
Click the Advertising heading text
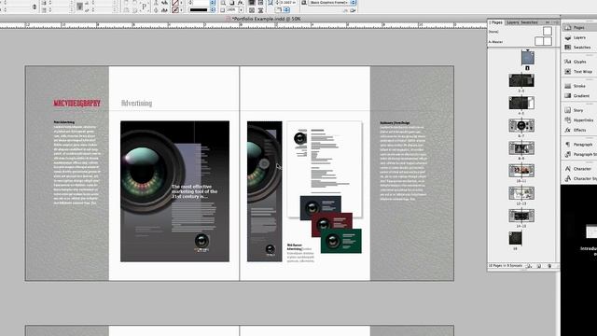137,104
